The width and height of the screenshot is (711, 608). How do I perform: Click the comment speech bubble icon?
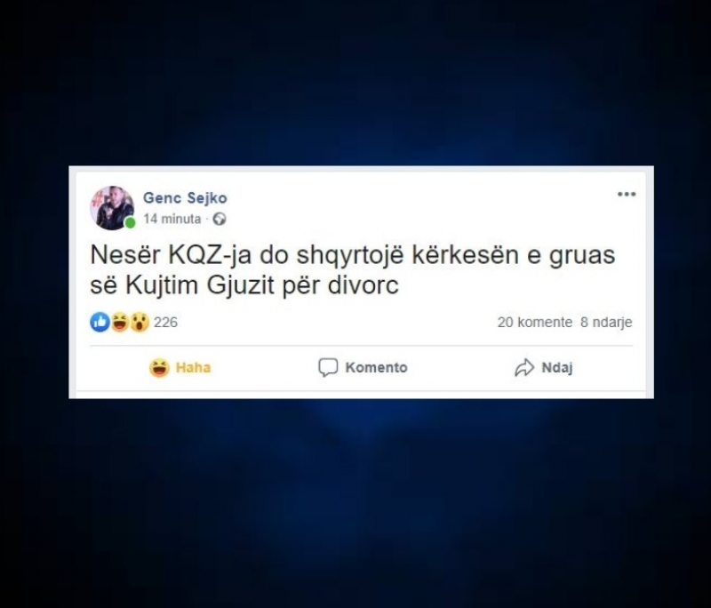[328, 368]
